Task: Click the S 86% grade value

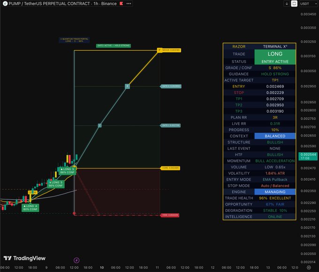Action: (x=275, y=68)
